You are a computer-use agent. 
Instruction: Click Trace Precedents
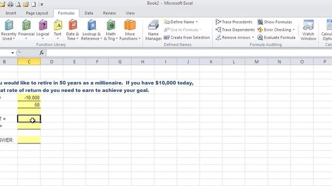pos(234,22)
